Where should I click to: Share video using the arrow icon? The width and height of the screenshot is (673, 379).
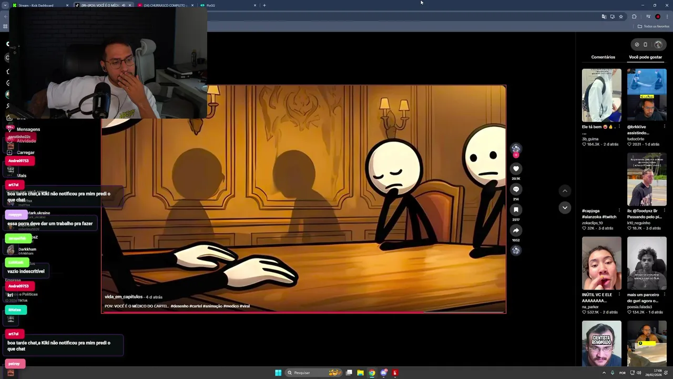point(516,230)
